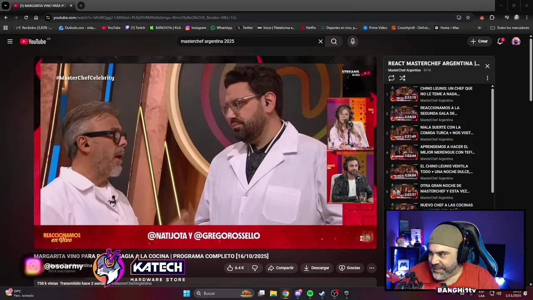This screenshot has height=300, width=533.
Task: Open the Crunchyroll bookmark
Action: coord(411,28)
